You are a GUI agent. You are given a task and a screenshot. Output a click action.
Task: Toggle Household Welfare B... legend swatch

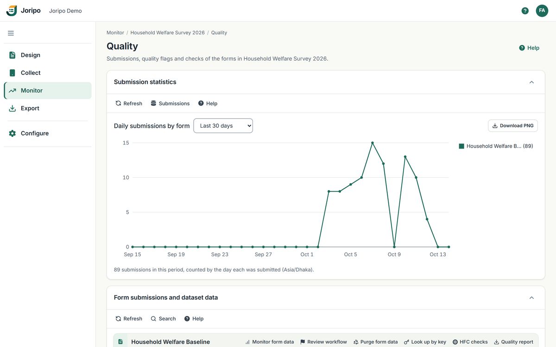coord(461,146)
